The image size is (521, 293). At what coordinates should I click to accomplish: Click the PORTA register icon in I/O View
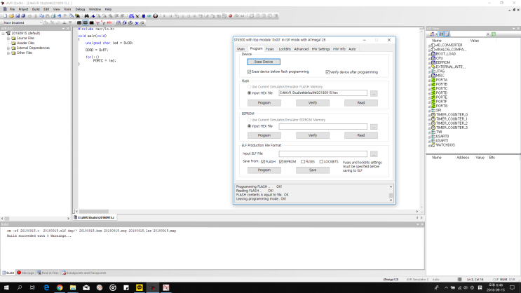433,79
